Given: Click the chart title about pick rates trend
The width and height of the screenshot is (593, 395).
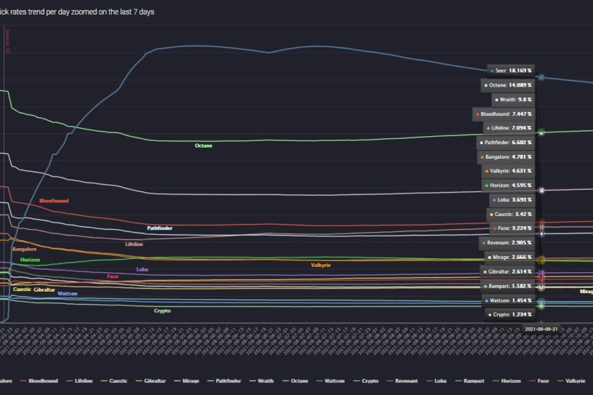Looking at the screenshot, I should click(x=77, y=12).
